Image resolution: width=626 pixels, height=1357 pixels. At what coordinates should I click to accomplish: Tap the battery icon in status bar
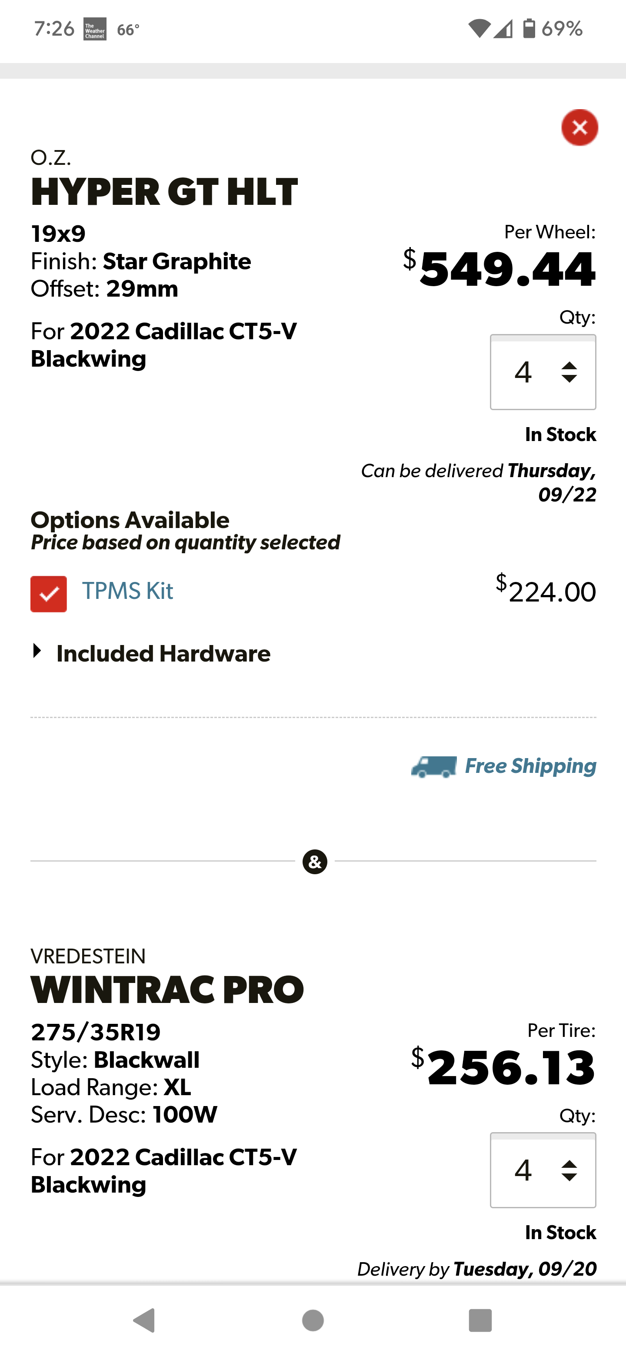529,28
